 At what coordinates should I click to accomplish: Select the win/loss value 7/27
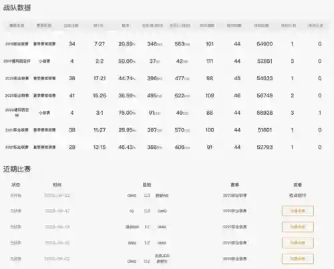pyautogui.click(x=100, y=44)
